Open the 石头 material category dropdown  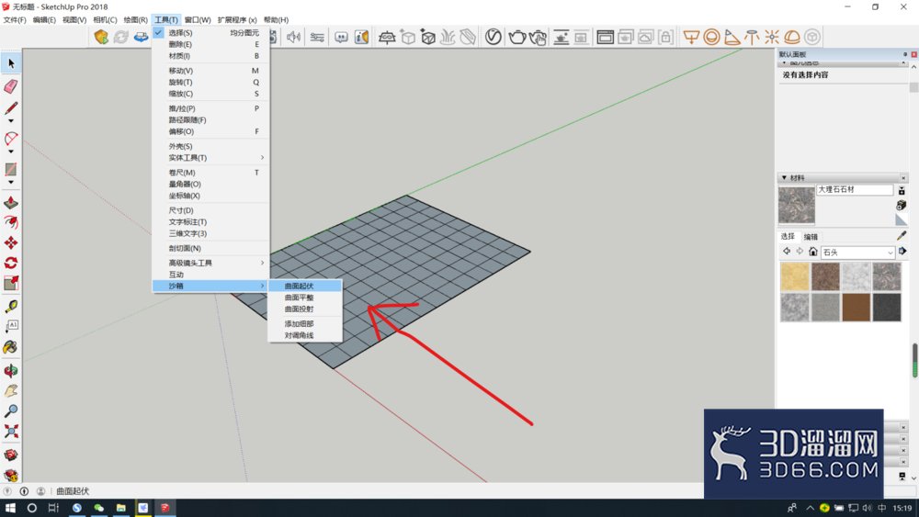(857, 253)
